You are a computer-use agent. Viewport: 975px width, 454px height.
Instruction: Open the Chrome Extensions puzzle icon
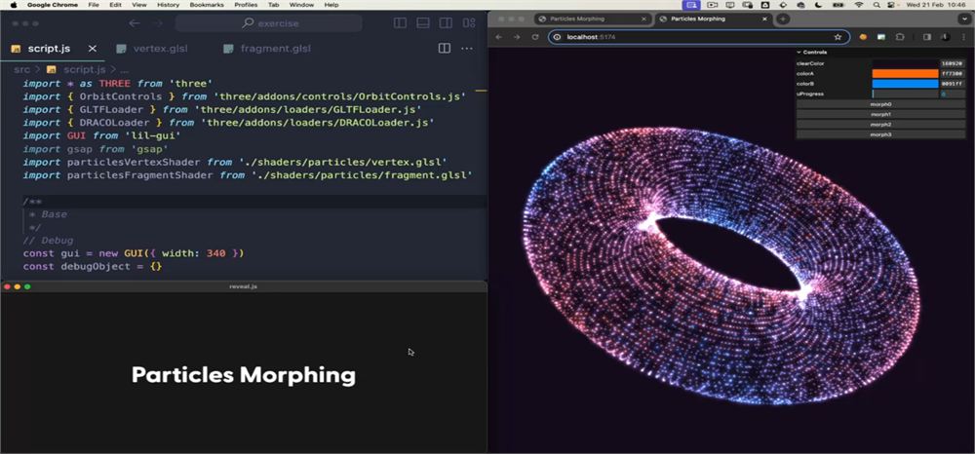pos(899,37)
